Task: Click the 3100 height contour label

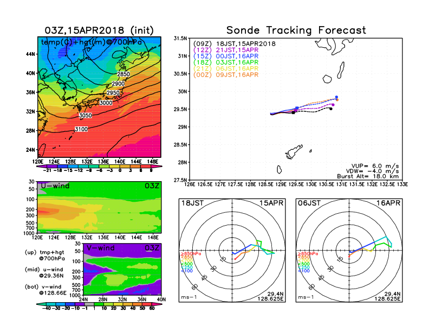Action: (x=81, y=129)
